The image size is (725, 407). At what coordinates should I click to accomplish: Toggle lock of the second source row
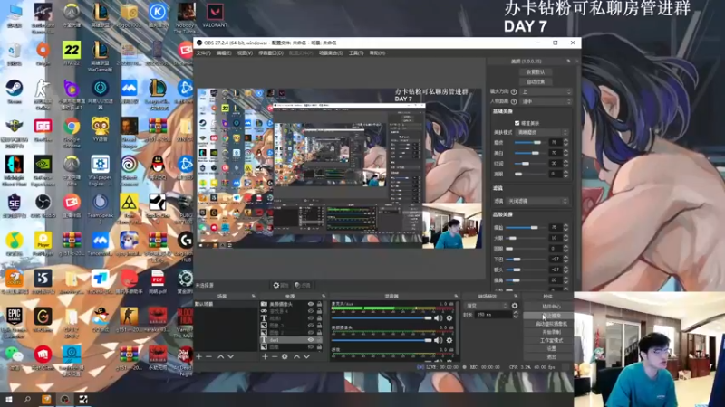[x=319, y=311]
